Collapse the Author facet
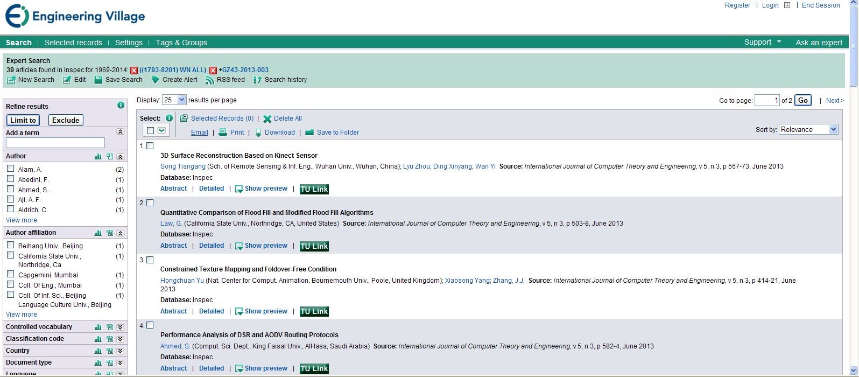 pyautogui.click(x=121, y=157)
